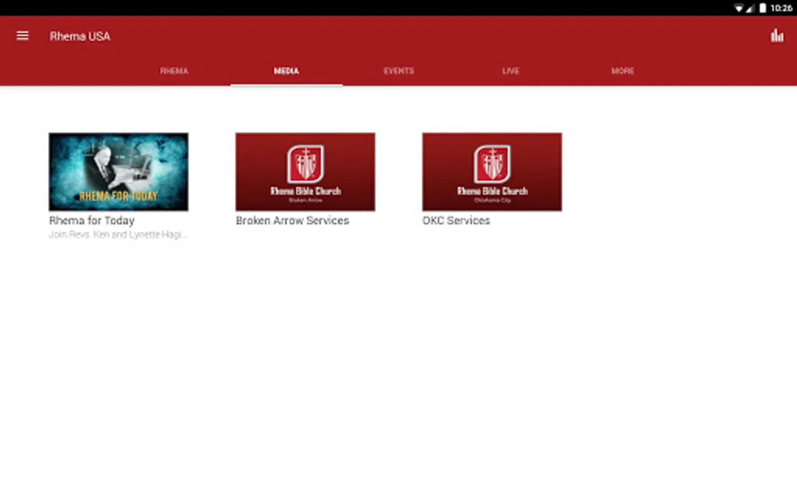This screenshot has height=498, width=797.
Task: Open the LIVE tab
Action: click(510, 71)
